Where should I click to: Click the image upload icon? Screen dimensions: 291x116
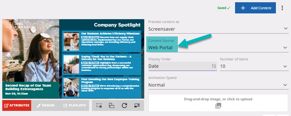pos(218,106)
